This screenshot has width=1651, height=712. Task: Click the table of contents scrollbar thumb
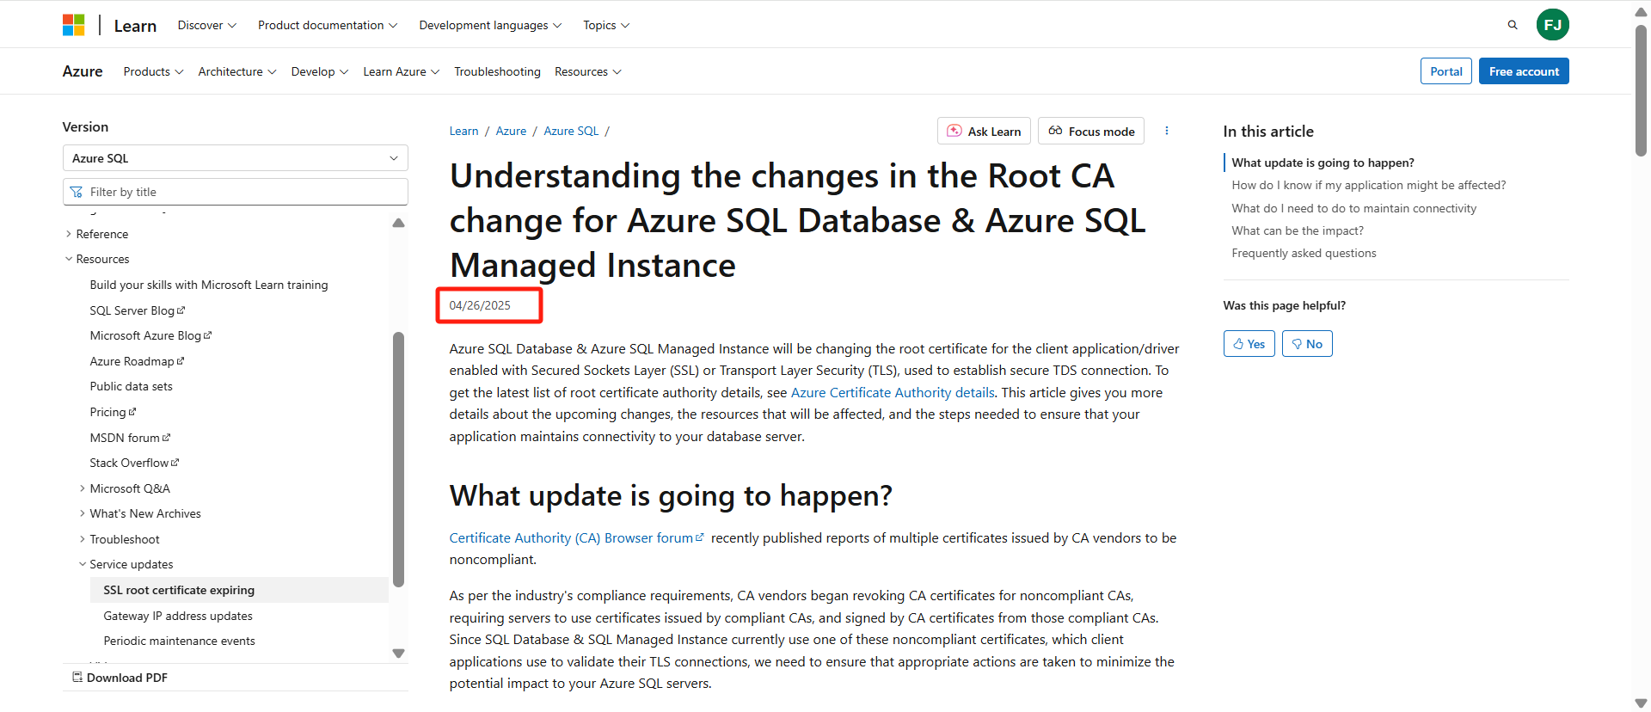398,459
